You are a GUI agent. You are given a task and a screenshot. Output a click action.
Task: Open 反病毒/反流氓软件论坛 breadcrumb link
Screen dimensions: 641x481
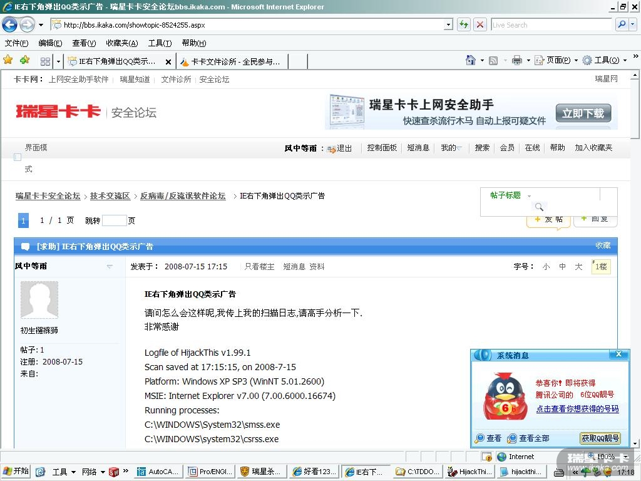click(x=183, y=196)
